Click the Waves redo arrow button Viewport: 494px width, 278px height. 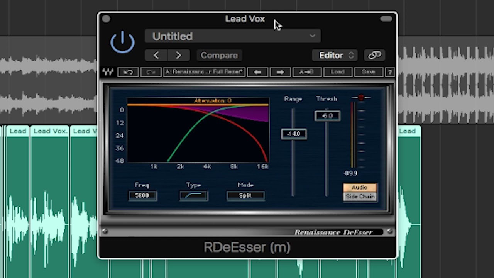[x=151, y=72]
